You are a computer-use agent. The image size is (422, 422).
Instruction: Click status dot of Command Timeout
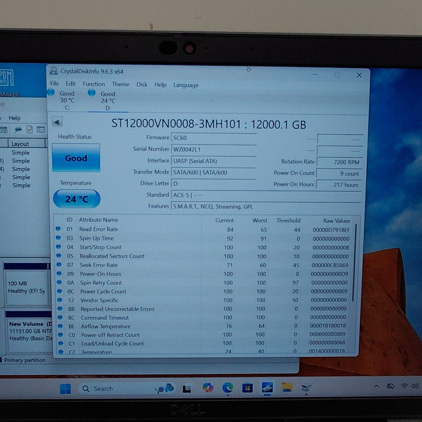click(60, 317)
